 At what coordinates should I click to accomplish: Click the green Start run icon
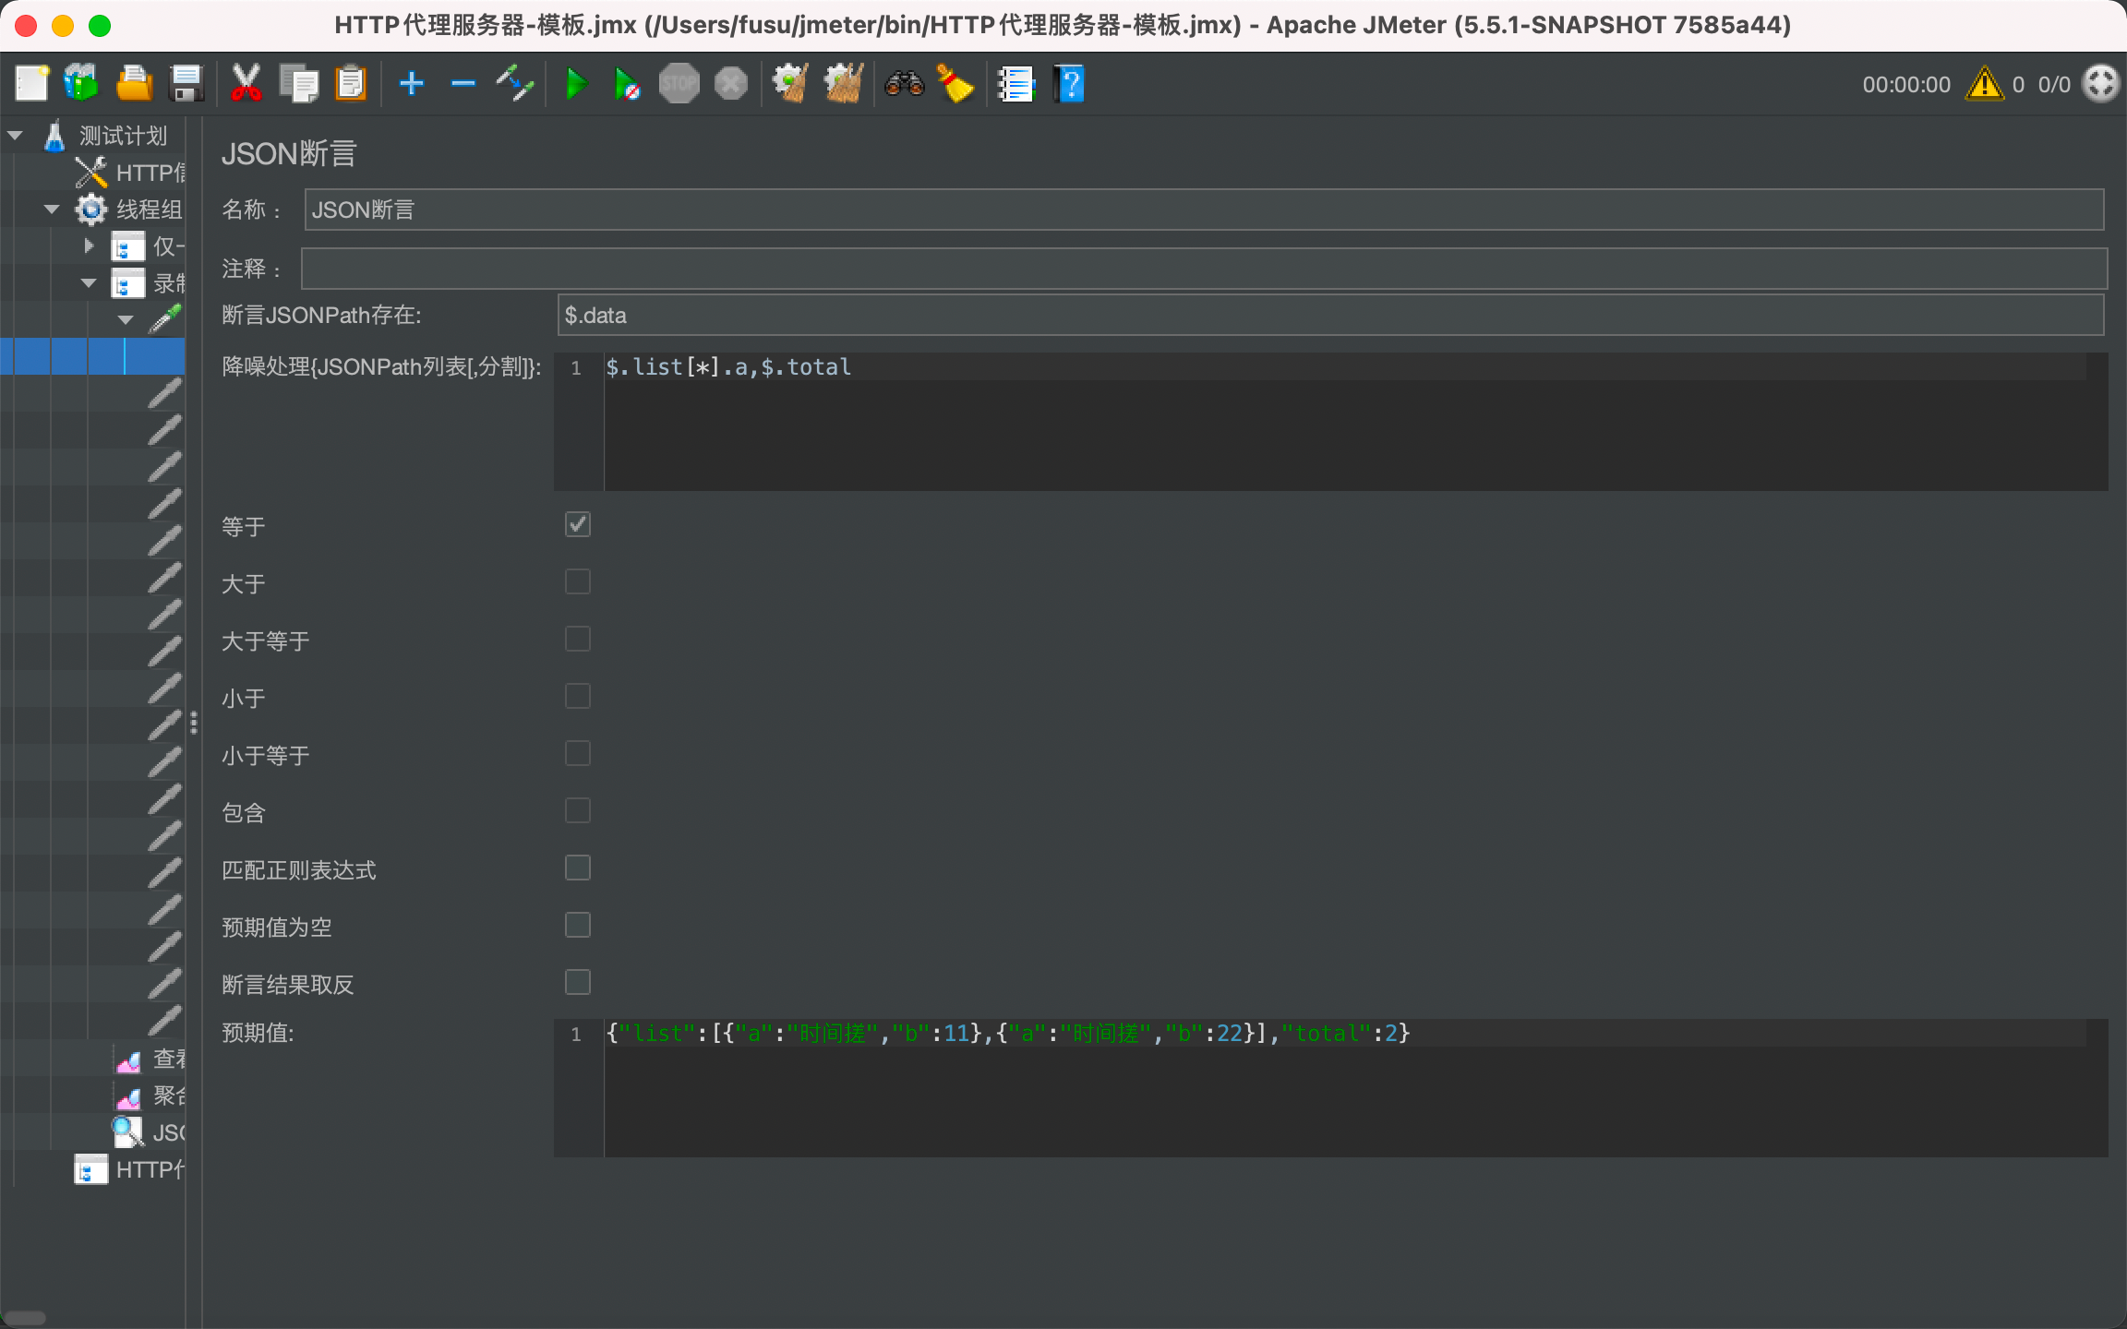tap(576, 84)
